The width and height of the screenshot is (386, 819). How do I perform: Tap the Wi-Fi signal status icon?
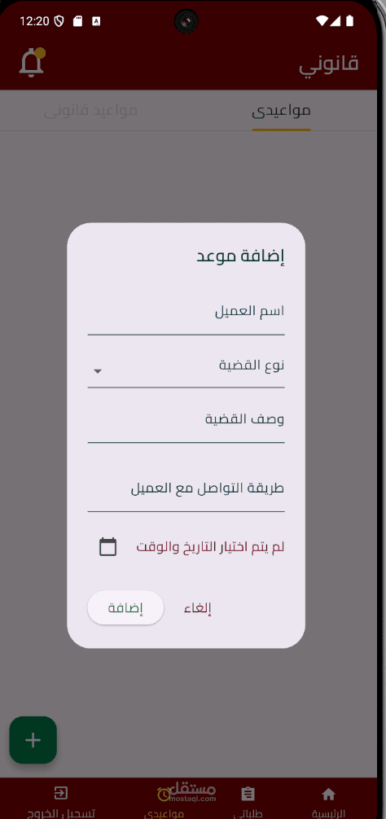(x=322, y=21)
